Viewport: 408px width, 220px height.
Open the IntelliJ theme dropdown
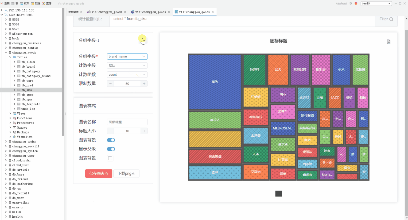[x=376, y=3]
